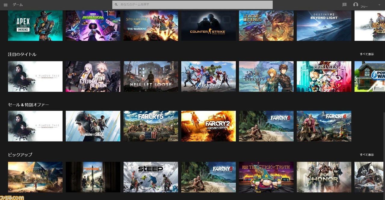
Task: Select Edge of Eternity tile
Action: tap(266, 76)
